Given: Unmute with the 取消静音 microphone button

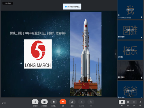Looking at the screenshot, I should pos(35,102).
